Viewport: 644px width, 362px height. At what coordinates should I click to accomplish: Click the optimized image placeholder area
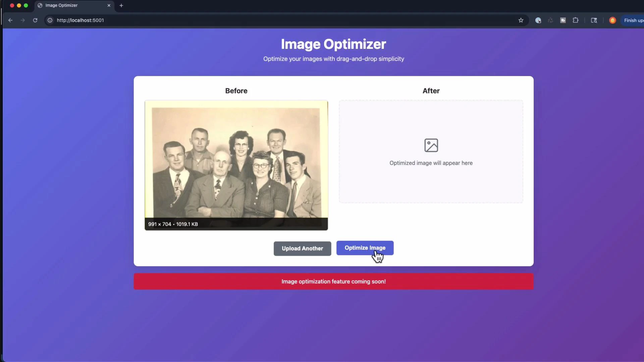tap(431, 152)
